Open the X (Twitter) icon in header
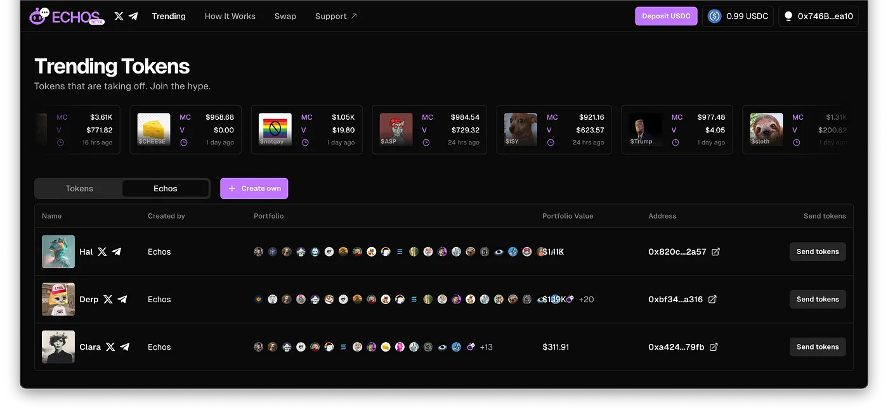This screenshot has width=888, height=413. [119, 16]
